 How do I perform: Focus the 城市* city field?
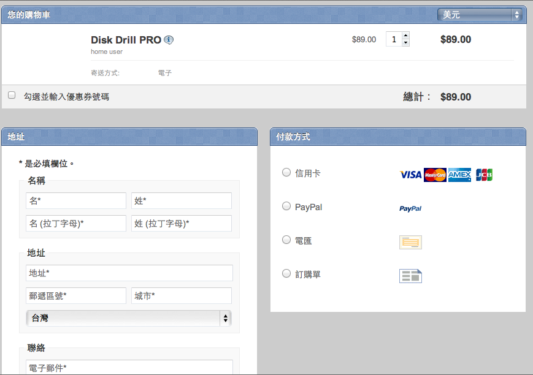click(x=182, y=296)
